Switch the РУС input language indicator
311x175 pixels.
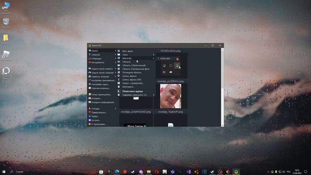[x=289, y=172]
